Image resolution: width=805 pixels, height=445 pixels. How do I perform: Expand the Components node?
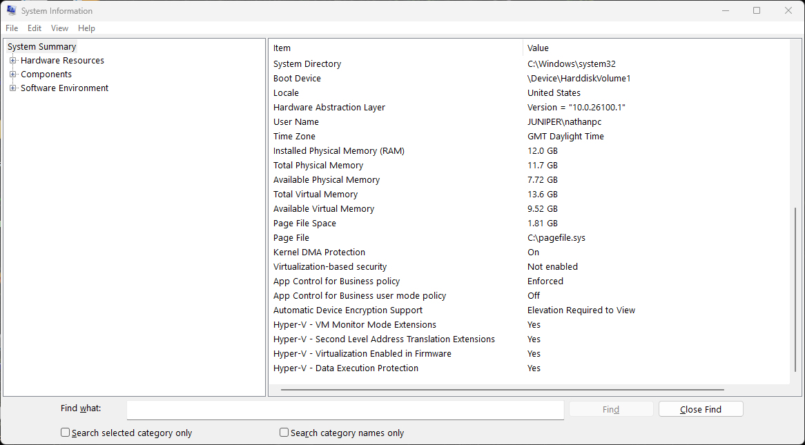point(13,75)
